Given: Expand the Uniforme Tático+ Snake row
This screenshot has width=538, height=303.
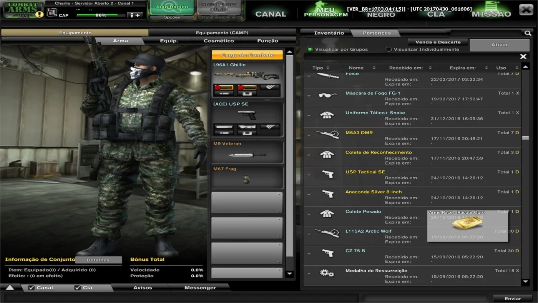Looking at the screenshot, I should click(309, 115).
